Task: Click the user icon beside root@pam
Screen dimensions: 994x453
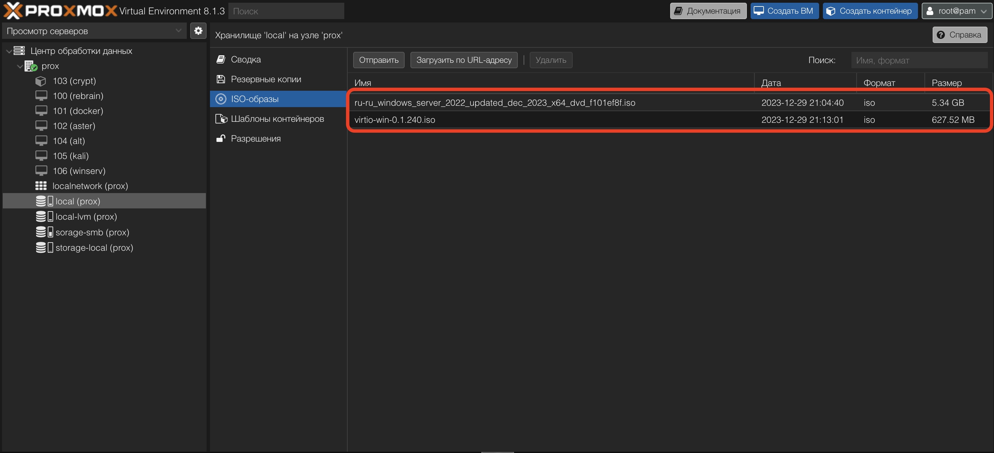Action: tap(930, 11)
